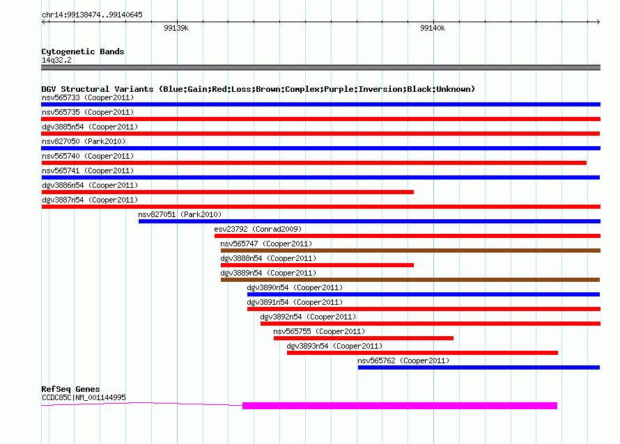This screenshot has height=444, width=620.
Task: Select the red dgv3892n54 loss bar
Action: point(431,324)
